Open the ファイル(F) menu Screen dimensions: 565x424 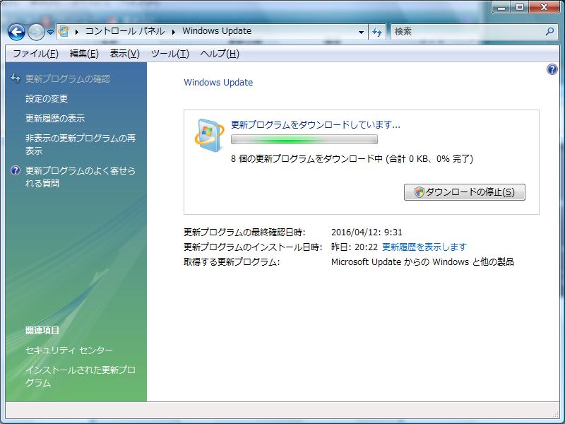35,54
